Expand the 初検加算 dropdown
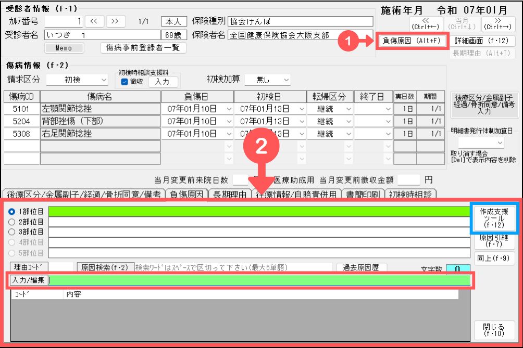The height and width of the screenshot is (348, 523). point(268,80)
